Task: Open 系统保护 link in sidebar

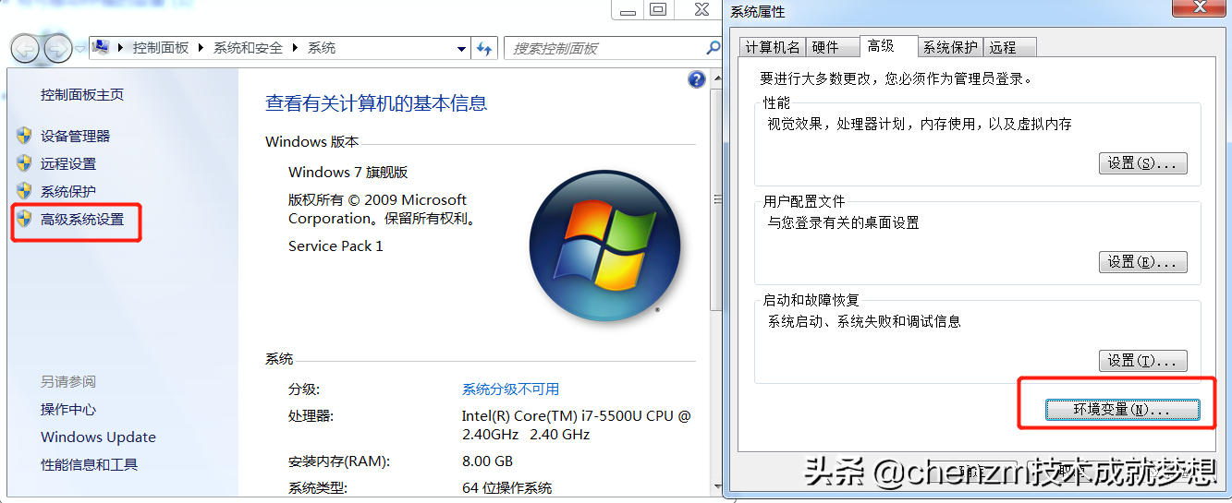Action: pyautogui.click(x=68, y=191)
